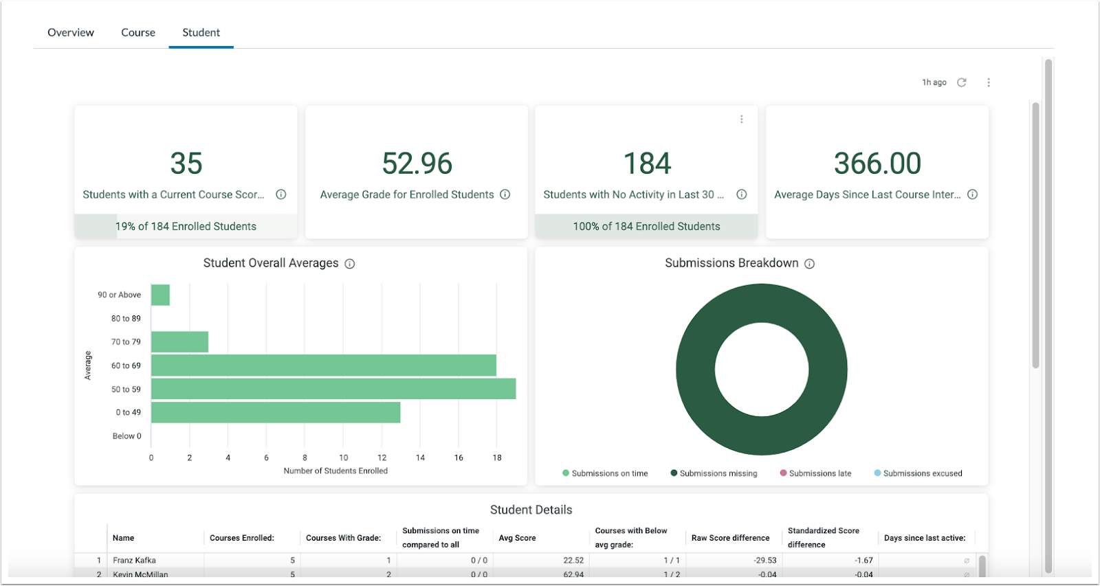The width and height of the screenshot is (1100, 586).
Task: Select the Franz Kafka row name
Action: pos(135,561)
